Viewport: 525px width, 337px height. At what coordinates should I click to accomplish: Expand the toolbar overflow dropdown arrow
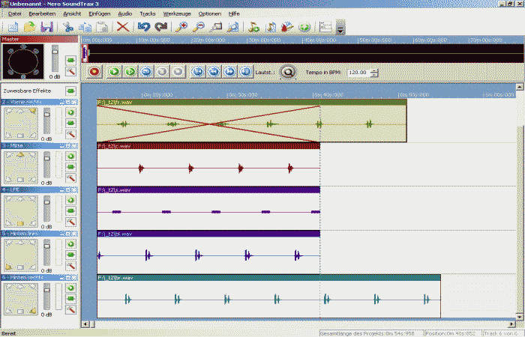[340, 28]
